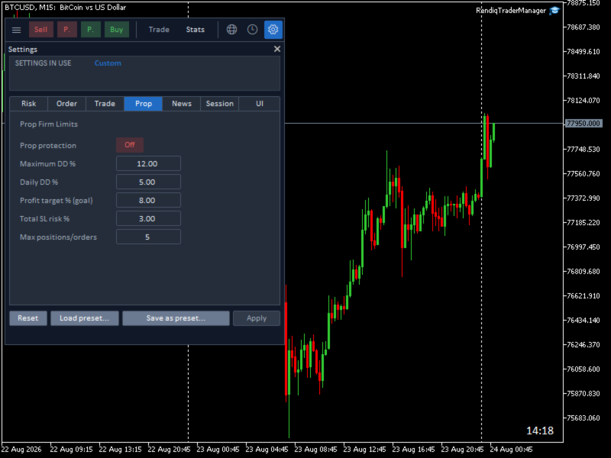The height and width of the screenshot is (458, 611).
Task: Click the 24 Aug 00:45 time label
Action: tap(511, 450)
